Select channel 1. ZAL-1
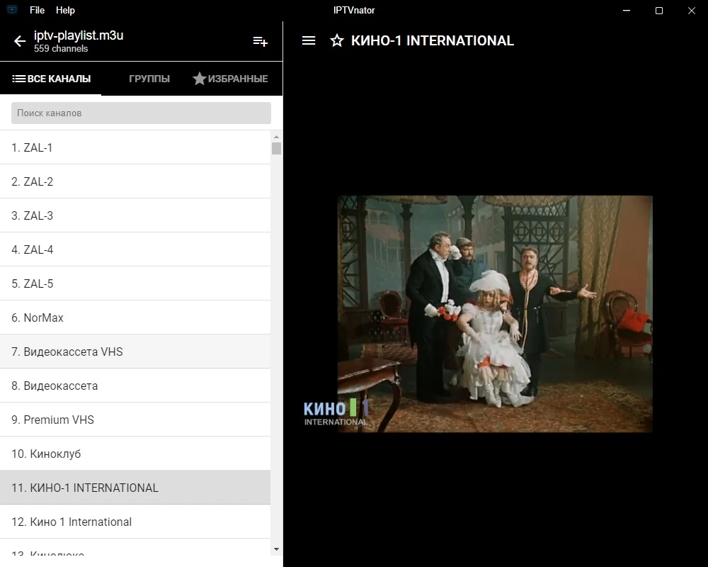This screenshot has width=708, height=567. coord(135,147)
